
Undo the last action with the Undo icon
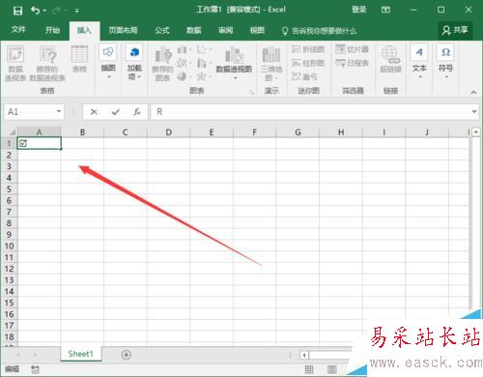click(x=35, y=11)
